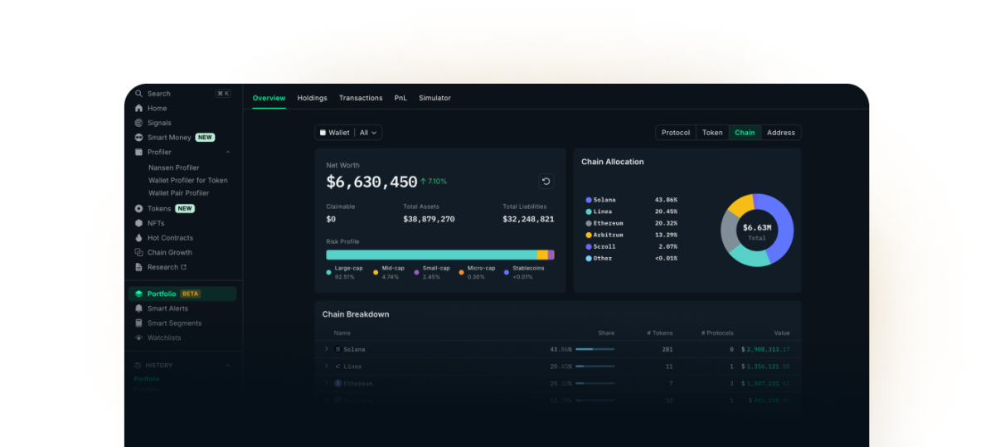Click the Portfolio entry under History
This screenshot has height=447, width=995.
click(147, 379)
